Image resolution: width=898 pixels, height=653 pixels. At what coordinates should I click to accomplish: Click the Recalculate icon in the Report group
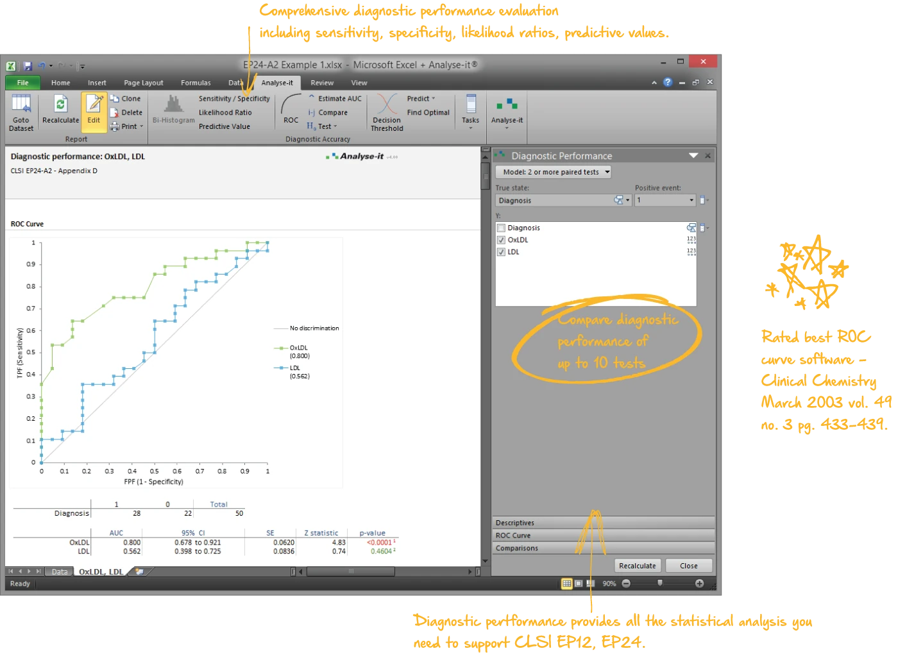[60, 112]
